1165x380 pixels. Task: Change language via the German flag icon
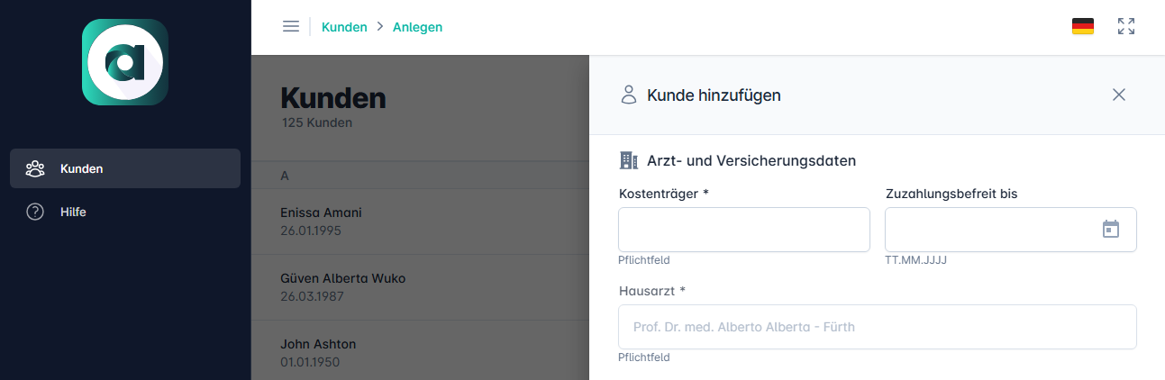[x=1082, y=27]
